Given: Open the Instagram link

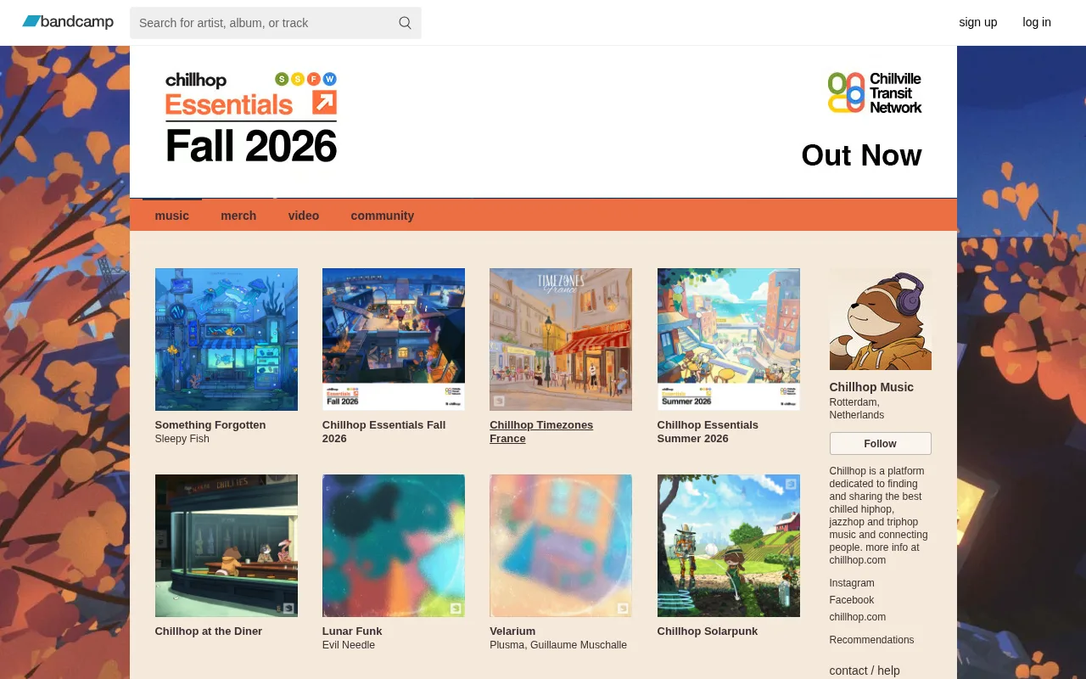Looking at the screenshot, I should (x=852, y=583).
